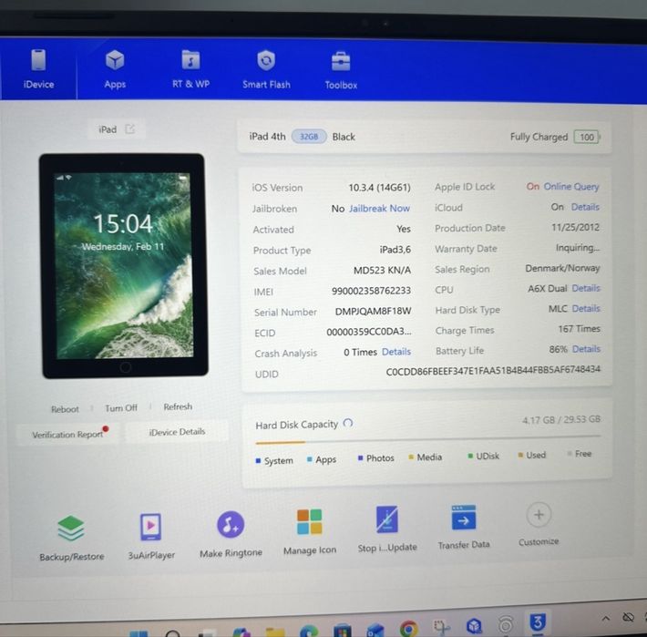The image size is (647, 637).
Task: Open the iDevice section
Action: pyautogui.click(x=38, y=68)
